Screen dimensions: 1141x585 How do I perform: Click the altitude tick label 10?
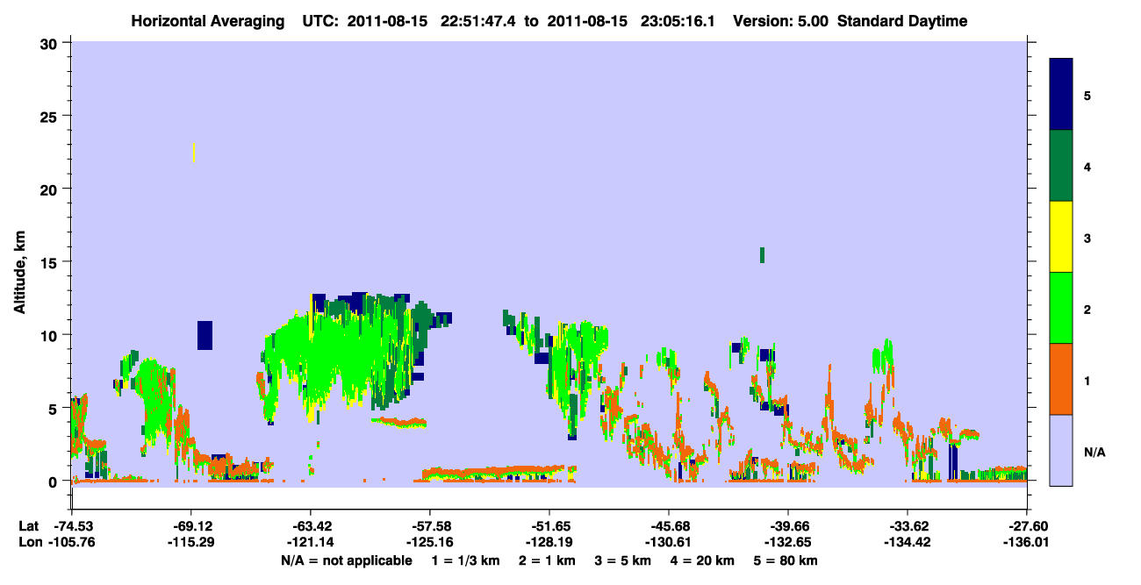click(x=51, y=335)
